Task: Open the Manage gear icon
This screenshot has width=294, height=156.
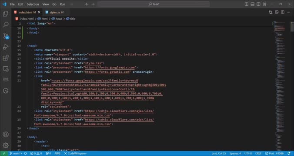Action: [6, 145]
